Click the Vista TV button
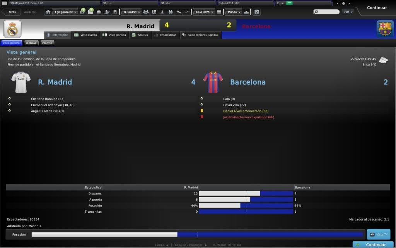Image resolution: width=396 pixels, height=248 pixels. [x=379, y=234]
